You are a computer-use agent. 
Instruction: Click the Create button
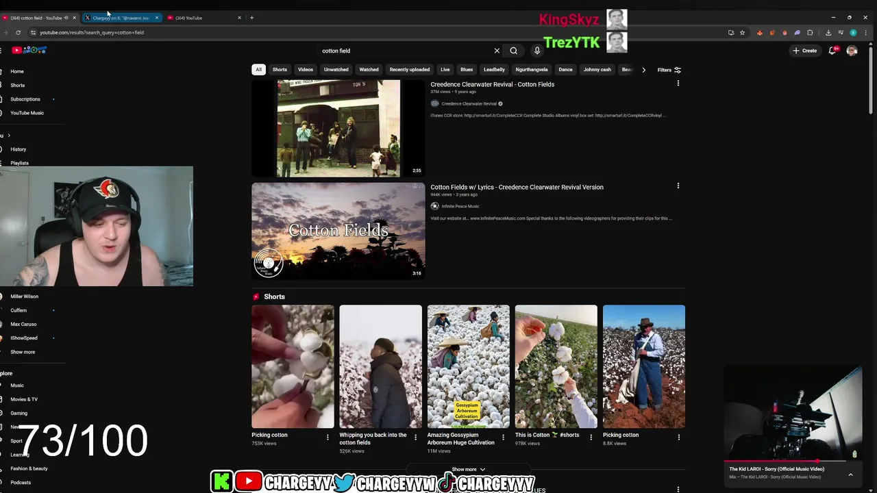pyautogui.click(x=804, y=51)
